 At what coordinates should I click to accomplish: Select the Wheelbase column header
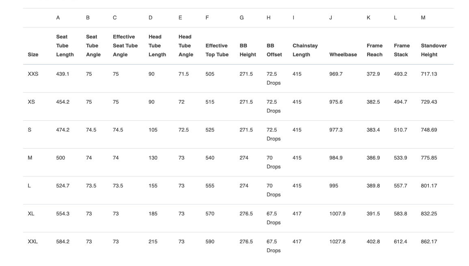(343, 55)
